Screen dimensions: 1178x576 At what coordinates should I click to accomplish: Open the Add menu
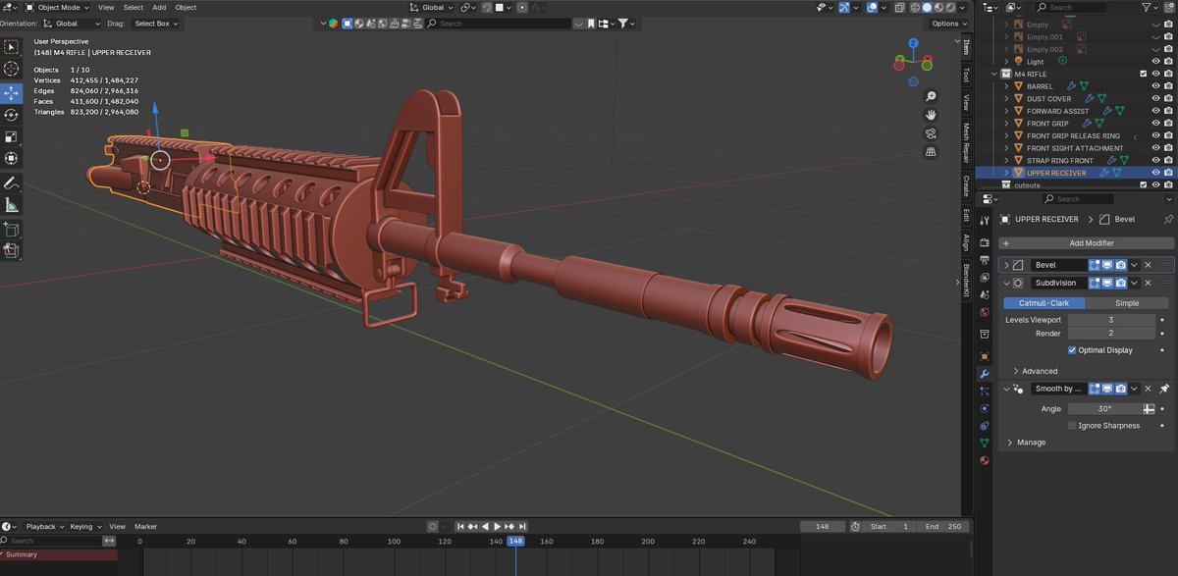[x=159, y=7]
